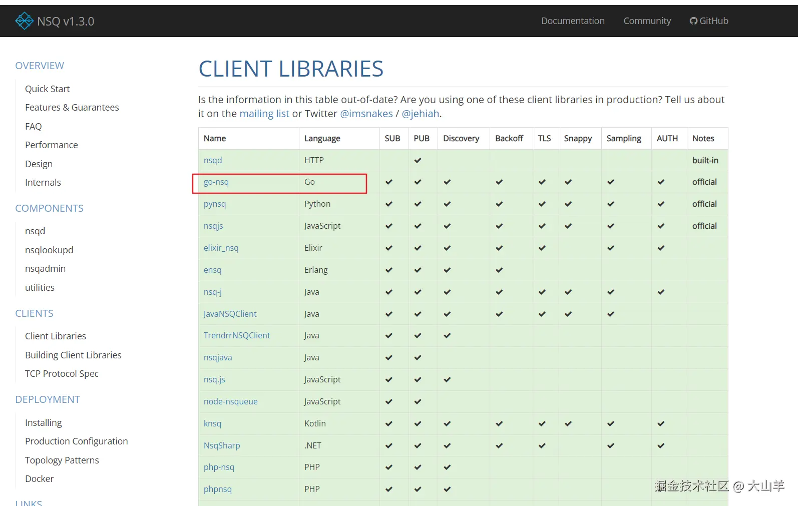Viewport: 798px width, 506px height.
Task: Open Production Configuration page
Action: (77, 441)
